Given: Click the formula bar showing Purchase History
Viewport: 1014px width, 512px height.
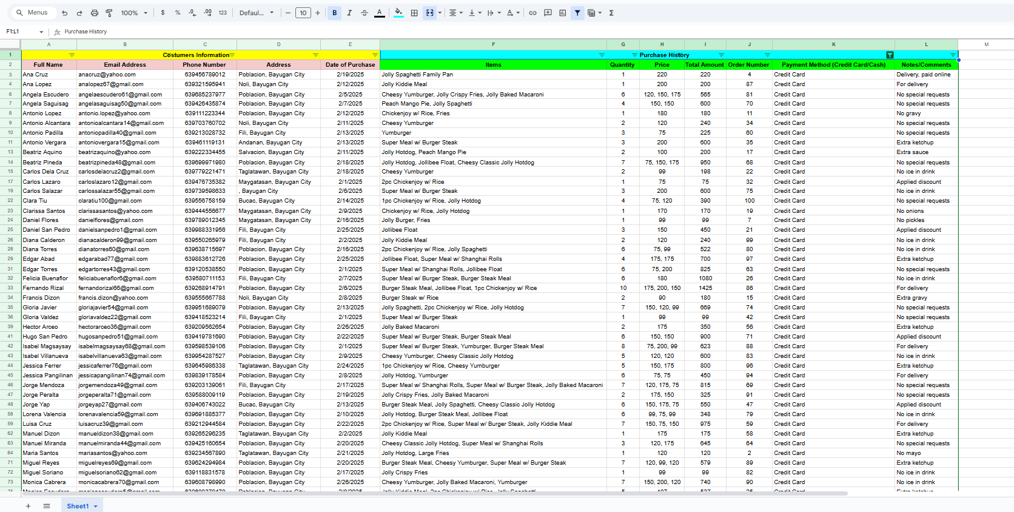Looking at the screenshot, I should [534, 32].
